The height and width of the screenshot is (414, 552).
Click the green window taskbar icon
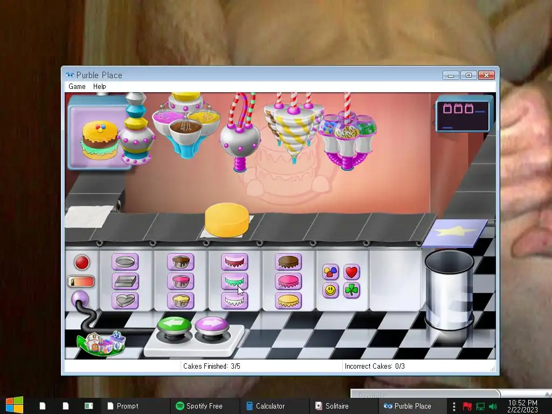pyautogui.click(x=88, y=406)
